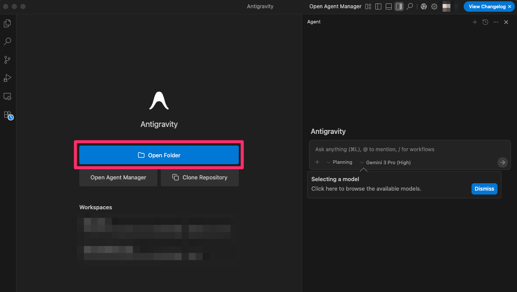Open agent conversation history
517x292 pixels.
point(485,22)
